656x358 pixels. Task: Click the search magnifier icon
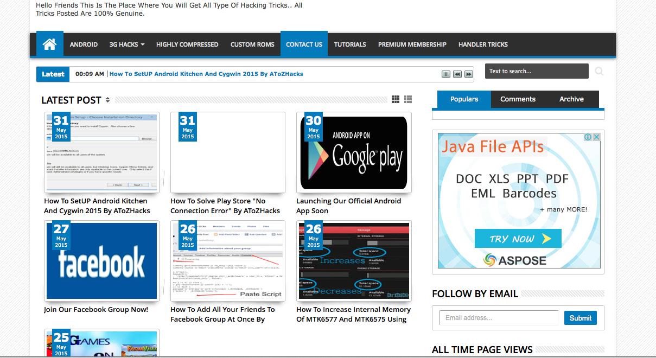pyautogui.click(x=599, y=71)
